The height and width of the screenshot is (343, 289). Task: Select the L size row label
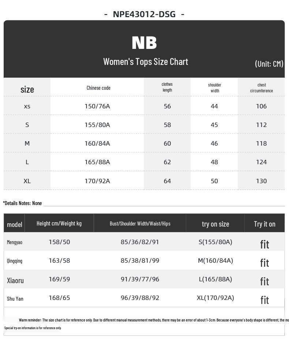tap(27, 162)
